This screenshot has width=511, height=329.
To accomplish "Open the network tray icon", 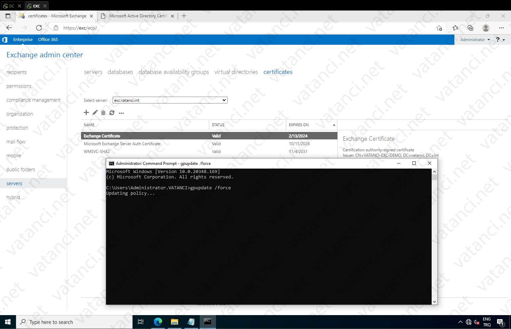I will [469, 322].
